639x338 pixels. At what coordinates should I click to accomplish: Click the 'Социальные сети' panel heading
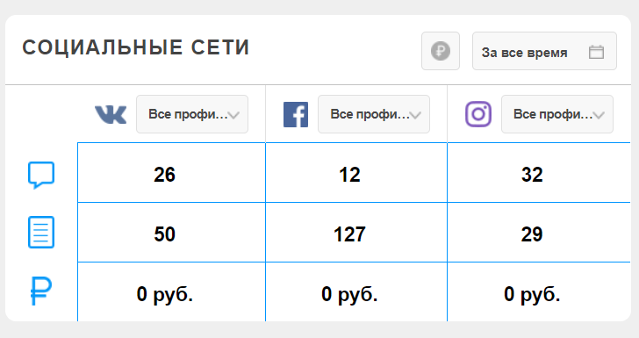[136, 47]
